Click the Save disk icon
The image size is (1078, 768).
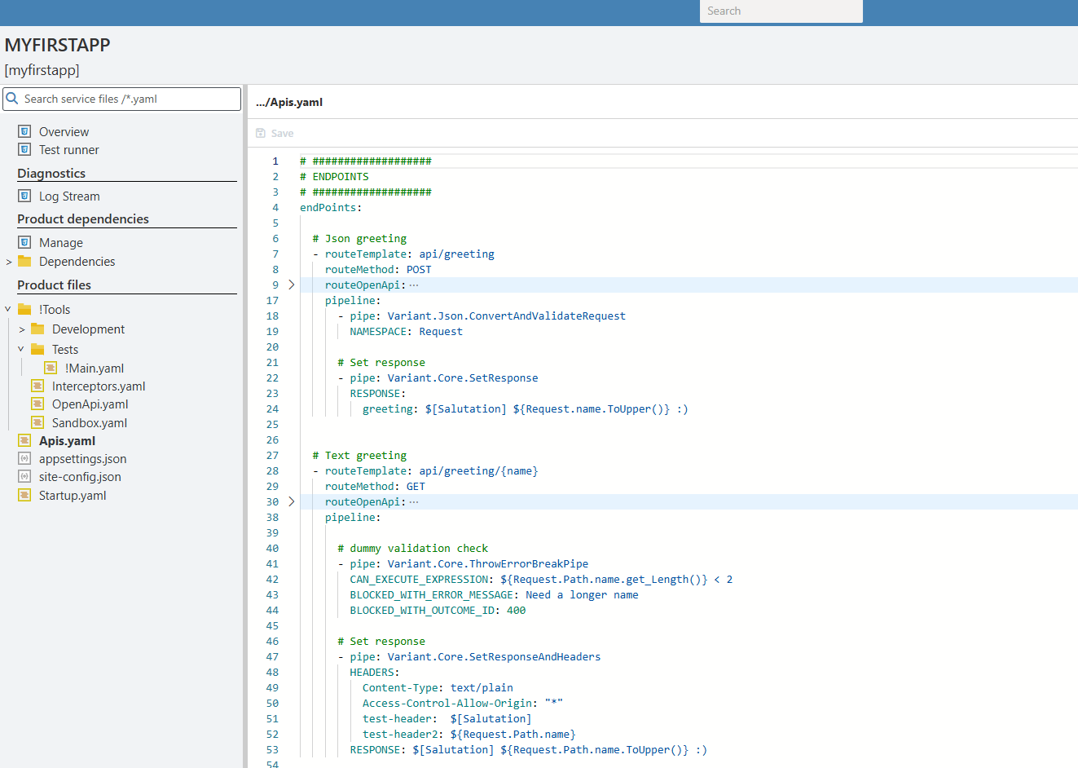[x=261, y=133]
